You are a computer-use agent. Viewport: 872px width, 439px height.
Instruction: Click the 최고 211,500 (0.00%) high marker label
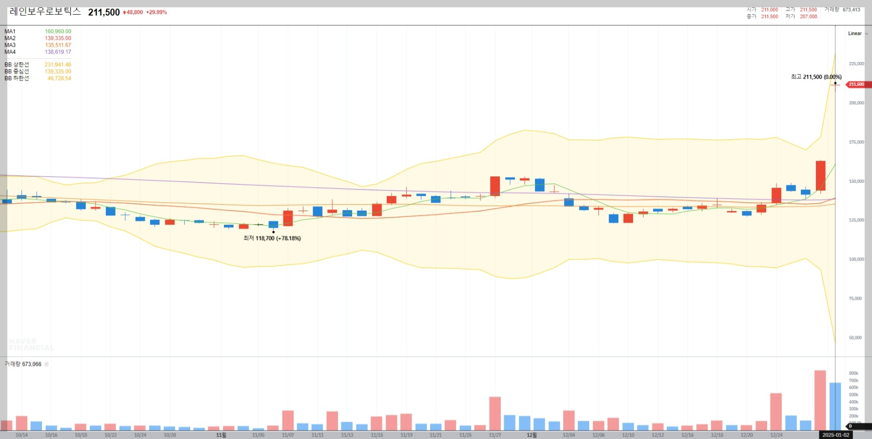click(x=816, y=77)
